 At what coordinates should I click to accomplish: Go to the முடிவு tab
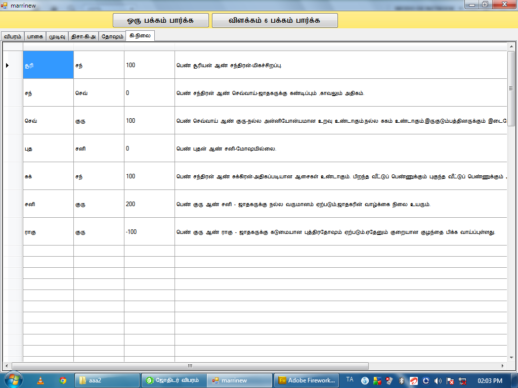57,36
